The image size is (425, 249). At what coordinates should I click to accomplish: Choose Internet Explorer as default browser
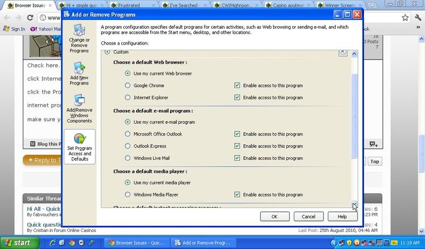point(127,97)
